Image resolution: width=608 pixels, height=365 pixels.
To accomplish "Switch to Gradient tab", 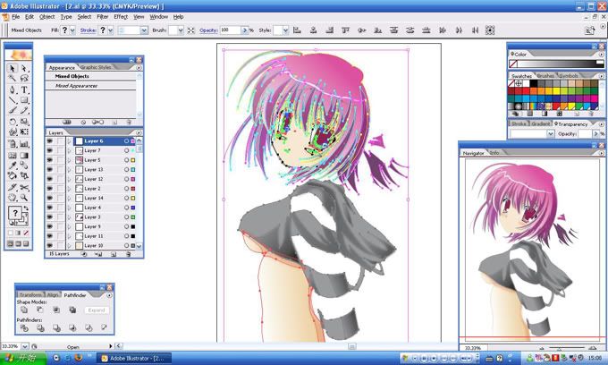I will (x=541, y=123).
